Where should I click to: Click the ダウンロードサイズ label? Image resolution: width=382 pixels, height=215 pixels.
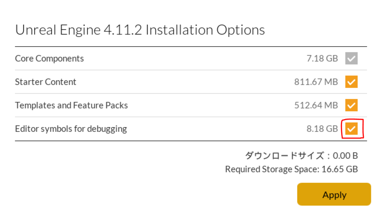(x=284, y=156)
